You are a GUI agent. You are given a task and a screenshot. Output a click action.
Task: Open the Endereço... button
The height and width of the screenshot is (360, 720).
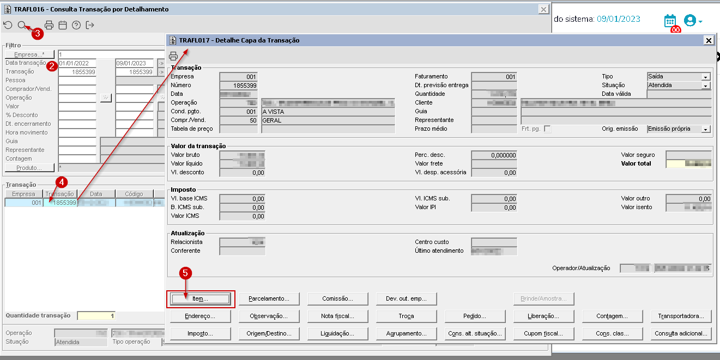[201, 316]
